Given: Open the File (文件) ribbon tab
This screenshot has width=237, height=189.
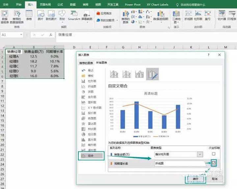Looking at the screenshot, I should pos(6,5).
